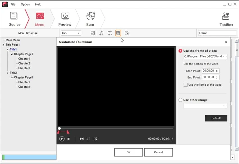Click the background image icon in toolbar
239x164 pixels.
coord(93,33)
